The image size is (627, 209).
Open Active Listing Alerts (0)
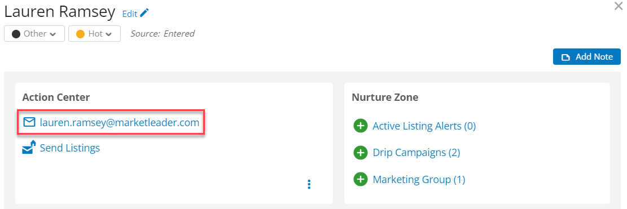[x=424, y=126]
